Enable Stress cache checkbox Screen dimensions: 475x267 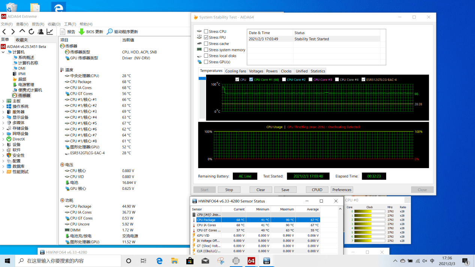pos(206,44)
